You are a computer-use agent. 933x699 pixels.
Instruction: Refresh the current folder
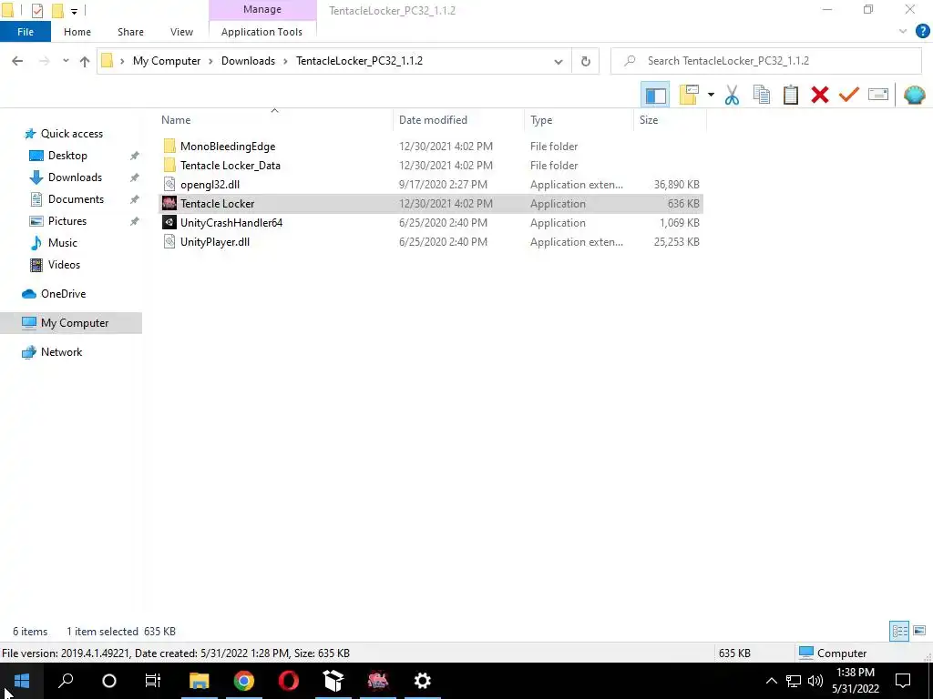586,61
